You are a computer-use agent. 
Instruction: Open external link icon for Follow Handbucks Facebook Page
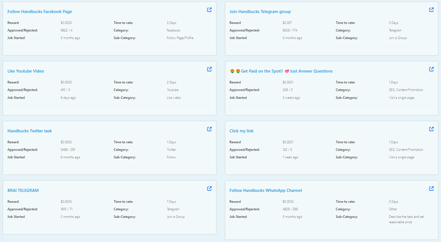(209, 10)
